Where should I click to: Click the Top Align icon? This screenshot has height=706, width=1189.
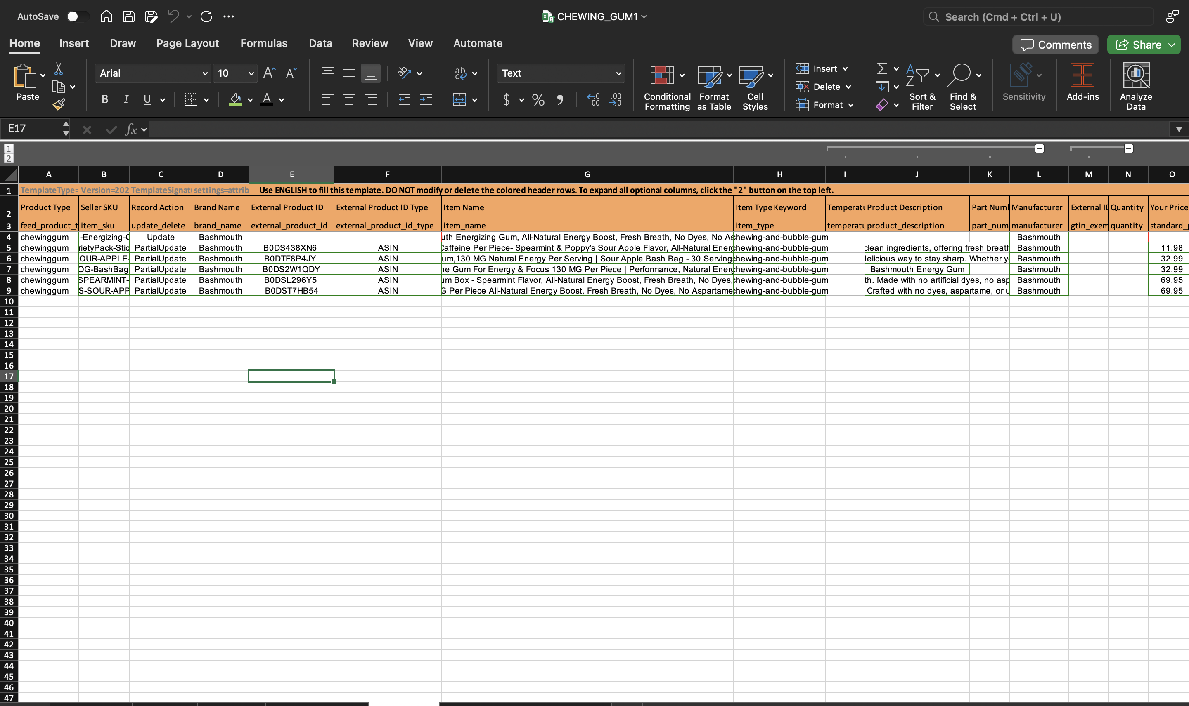coord(328,73)
